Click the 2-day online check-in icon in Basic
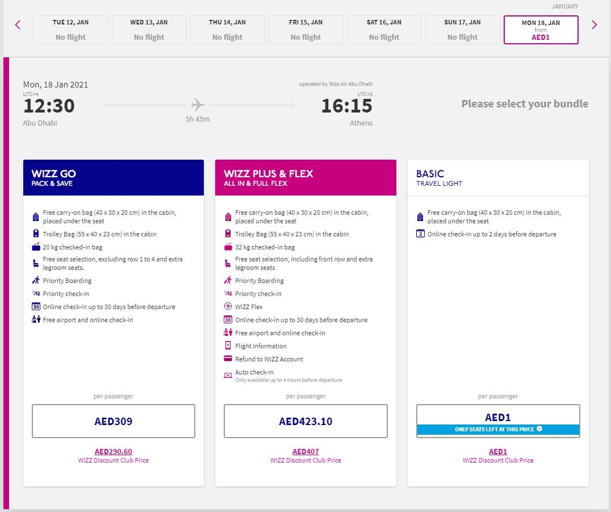Viewport: 611px width, 512px height. 420,234
